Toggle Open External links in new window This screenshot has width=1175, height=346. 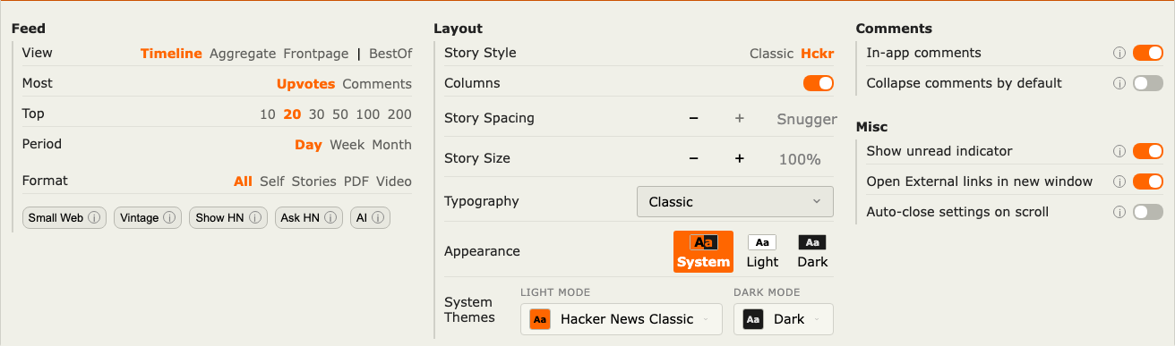(x=1148, y=181)
